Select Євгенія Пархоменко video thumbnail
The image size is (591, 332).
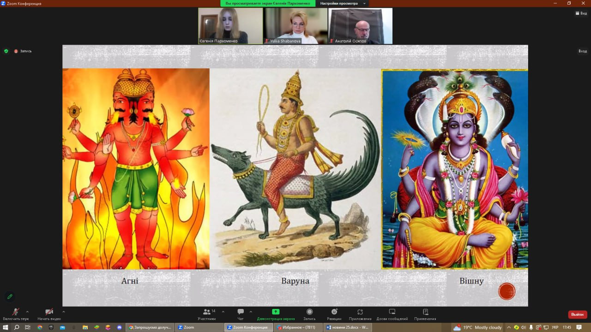point(230,26)
